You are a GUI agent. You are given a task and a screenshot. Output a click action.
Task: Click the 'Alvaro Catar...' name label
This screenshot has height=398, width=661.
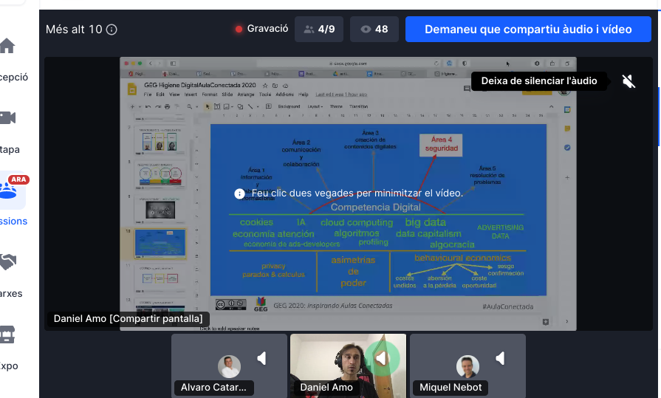click(x=213, y=388)
